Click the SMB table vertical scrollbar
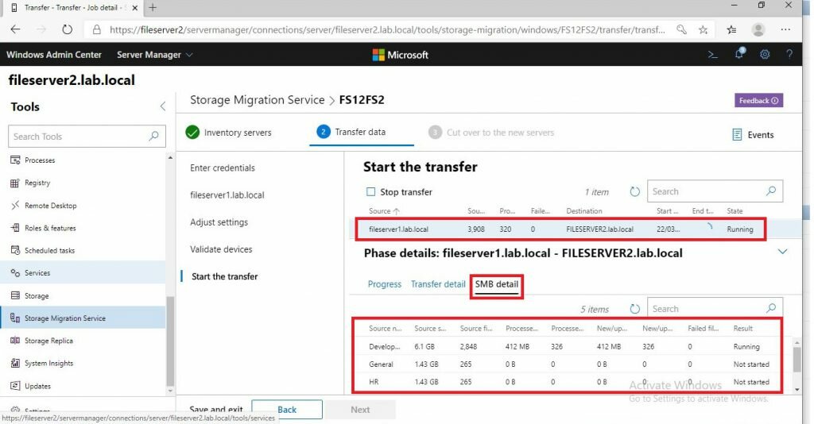 pos(797,359)
